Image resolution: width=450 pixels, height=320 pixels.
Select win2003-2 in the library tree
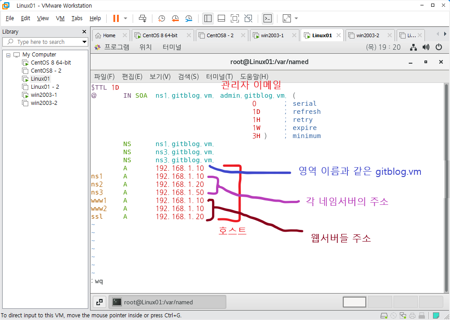pos(44,103)
